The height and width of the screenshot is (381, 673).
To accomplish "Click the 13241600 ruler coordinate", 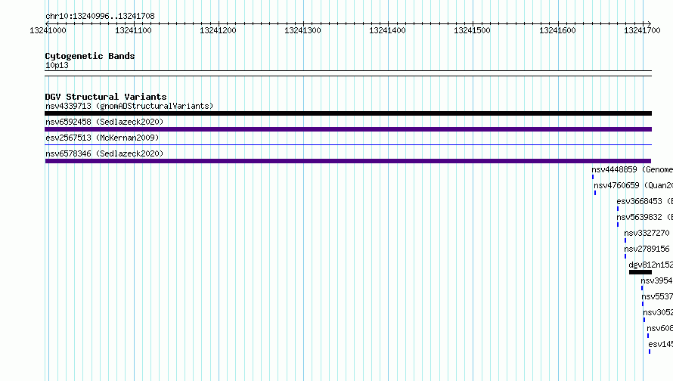I will click(557, 30).
